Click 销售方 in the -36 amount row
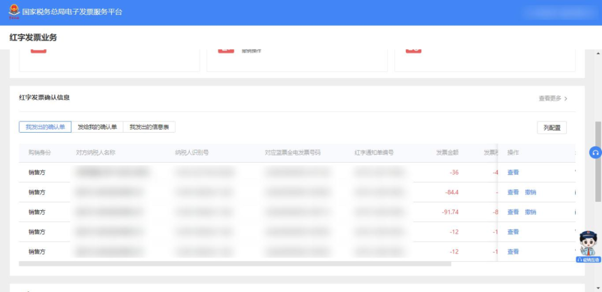 click(x=37, y=172)
